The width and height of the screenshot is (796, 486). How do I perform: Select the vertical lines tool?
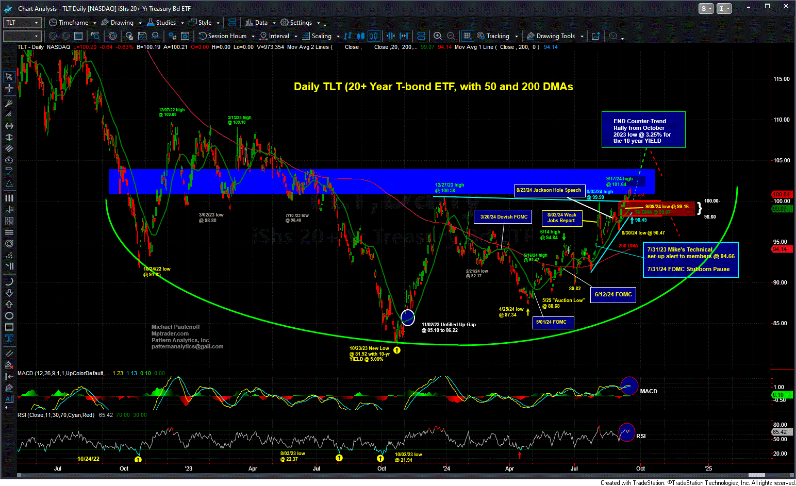[9, 198]
